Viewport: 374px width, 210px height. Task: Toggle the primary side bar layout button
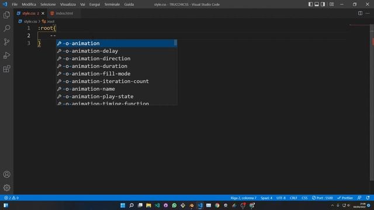[x=310, y=4]
